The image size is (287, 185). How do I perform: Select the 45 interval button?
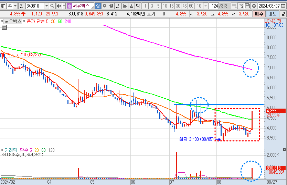[184, 6]
